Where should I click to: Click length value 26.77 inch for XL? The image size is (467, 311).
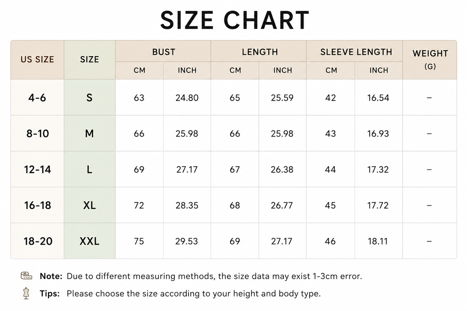coord(282,205)
